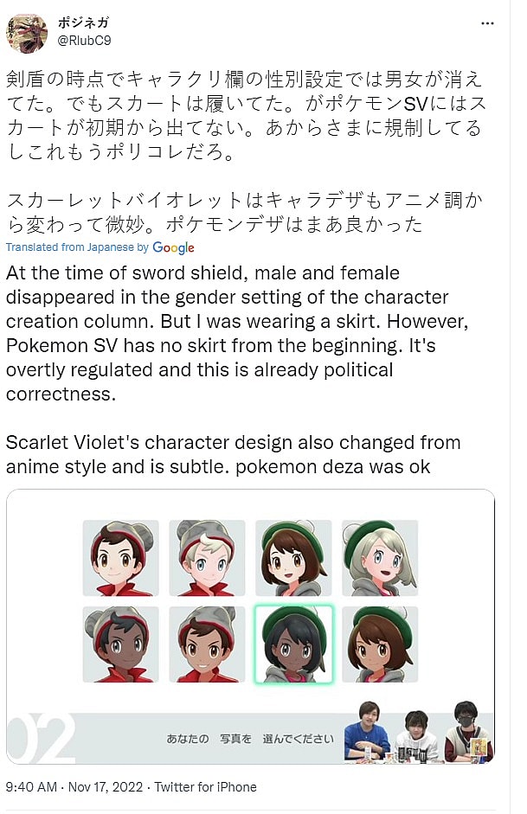
Task: Open the ポジネガ display name
Action: point(84,22)
